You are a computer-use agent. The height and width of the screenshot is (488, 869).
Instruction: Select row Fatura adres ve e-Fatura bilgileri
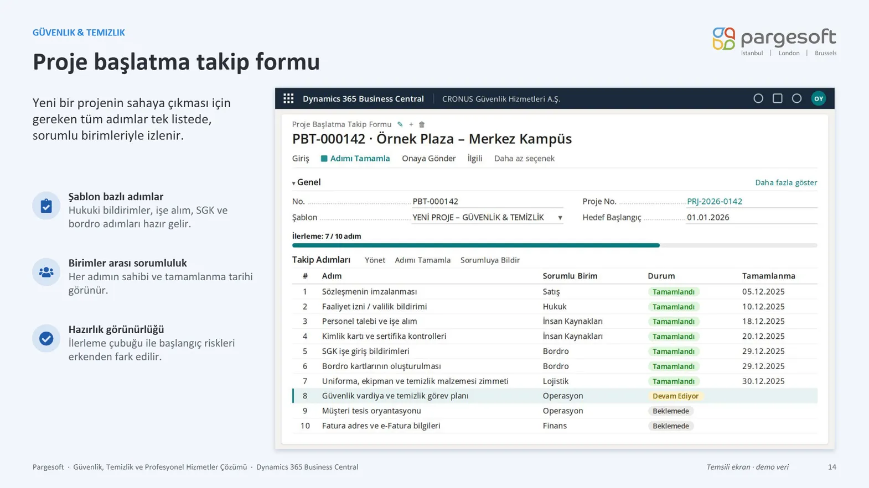(x=555, y=426)
